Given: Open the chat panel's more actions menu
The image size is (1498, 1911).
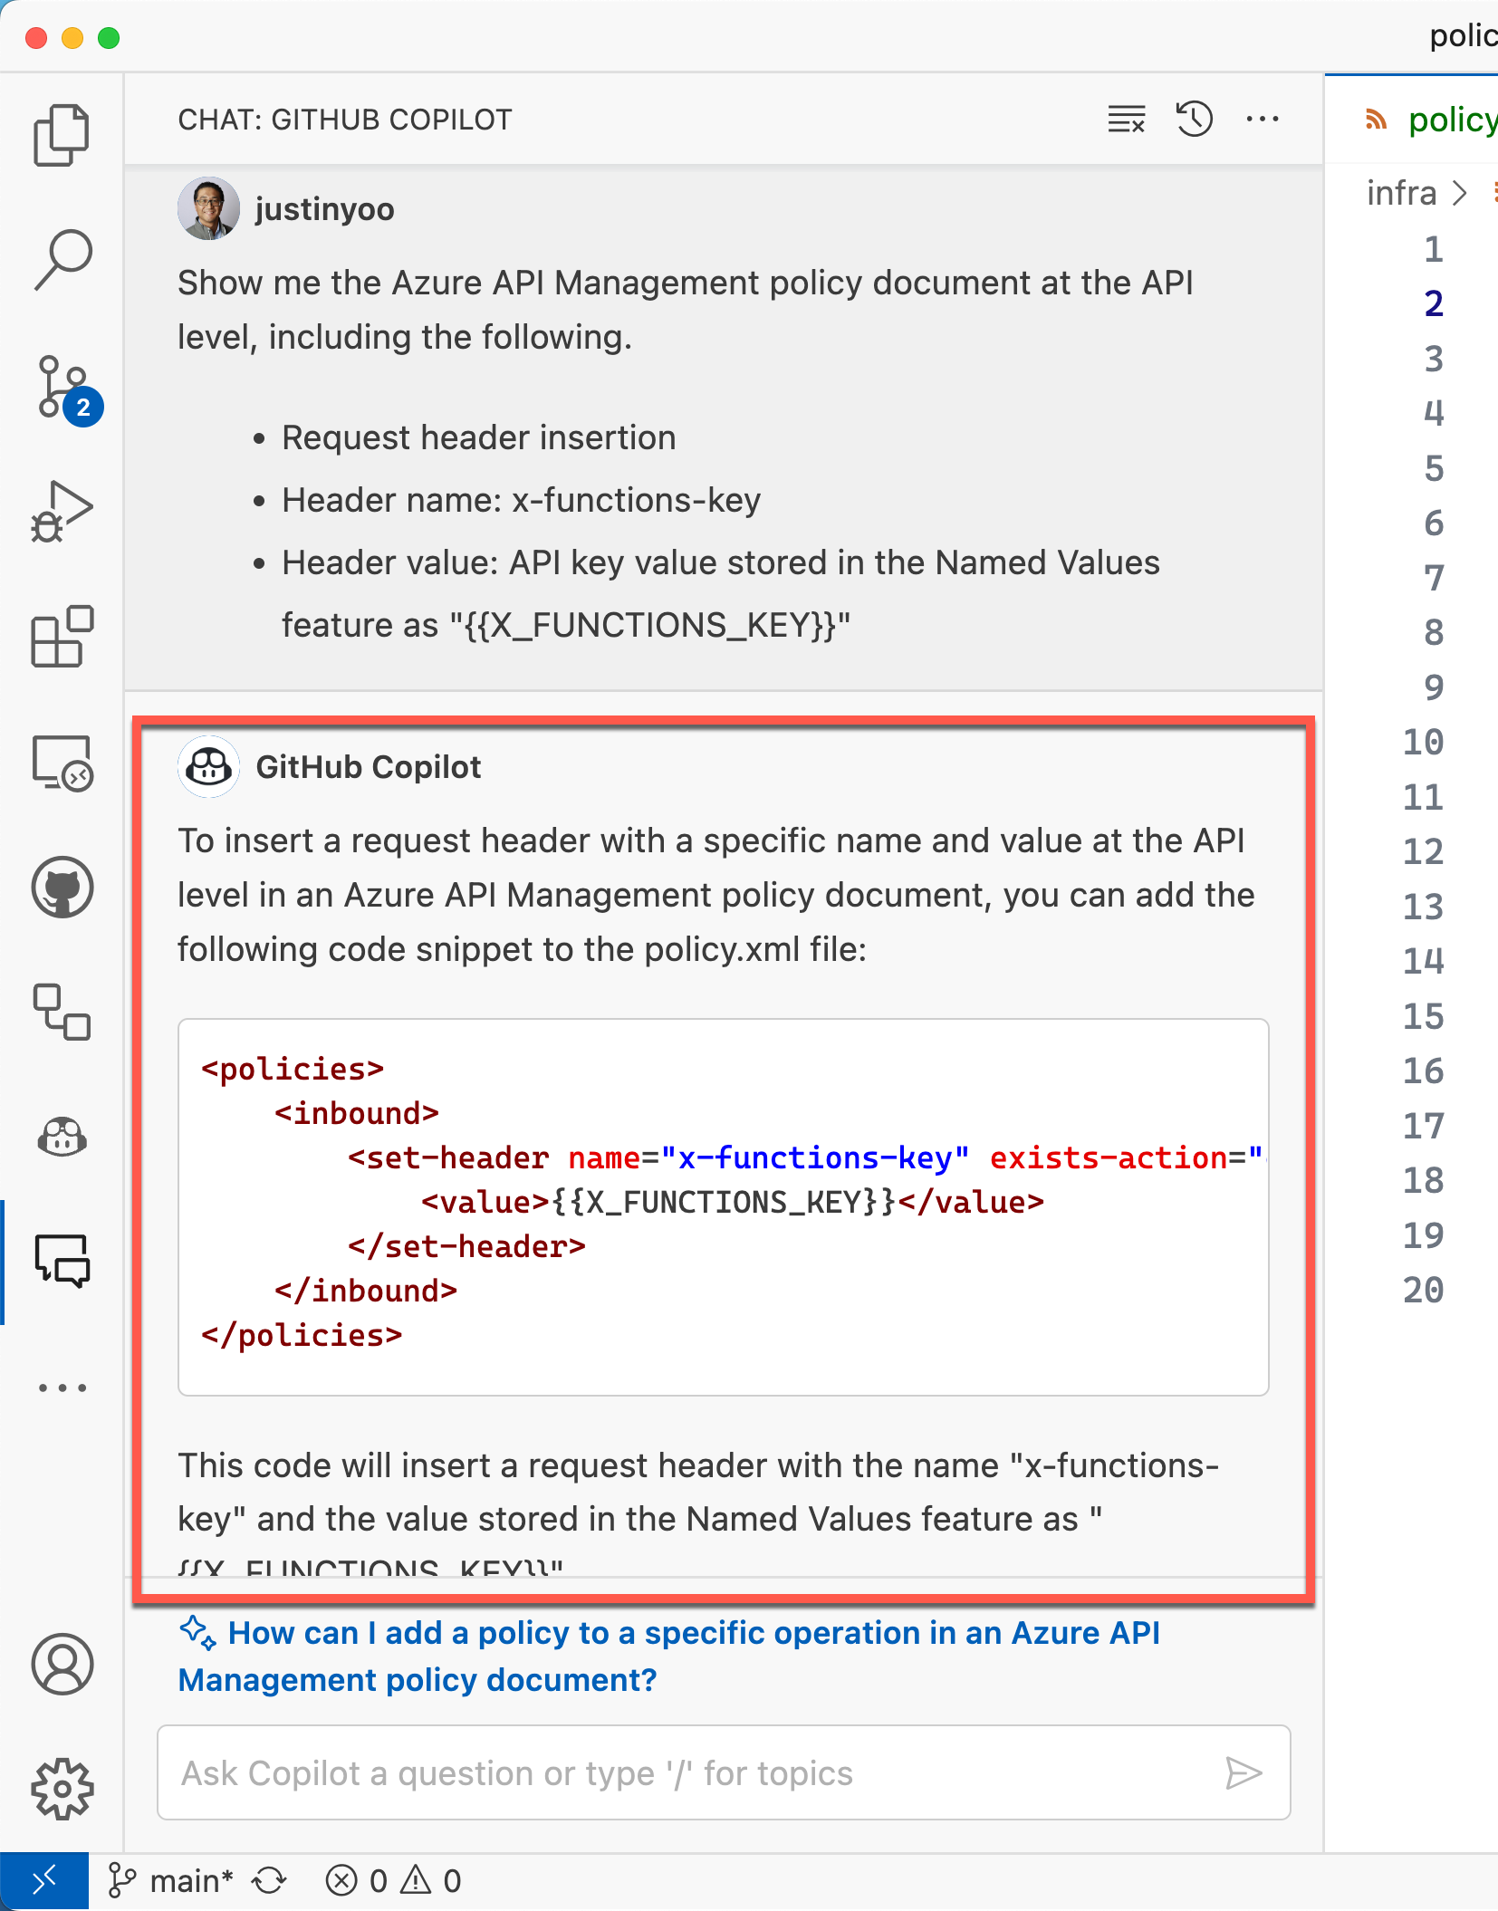Looking at the screenshot, I should coord(1263,119).
